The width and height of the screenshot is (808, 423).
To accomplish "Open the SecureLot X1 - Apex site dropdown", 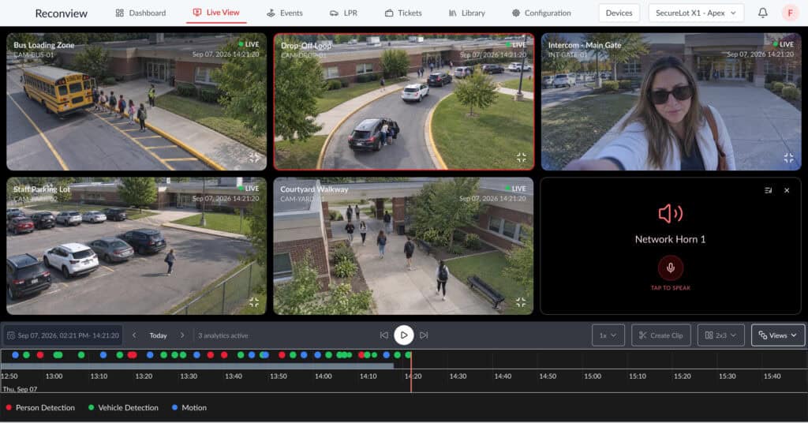I will (696, 13).
